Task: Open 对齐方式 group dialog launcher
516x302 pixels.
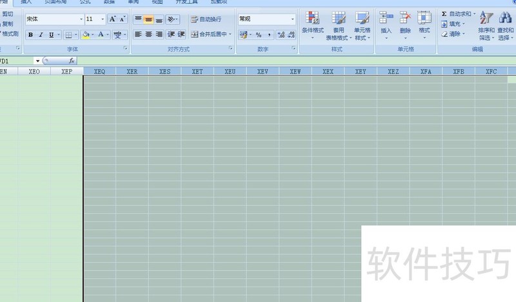Action: 230,48
